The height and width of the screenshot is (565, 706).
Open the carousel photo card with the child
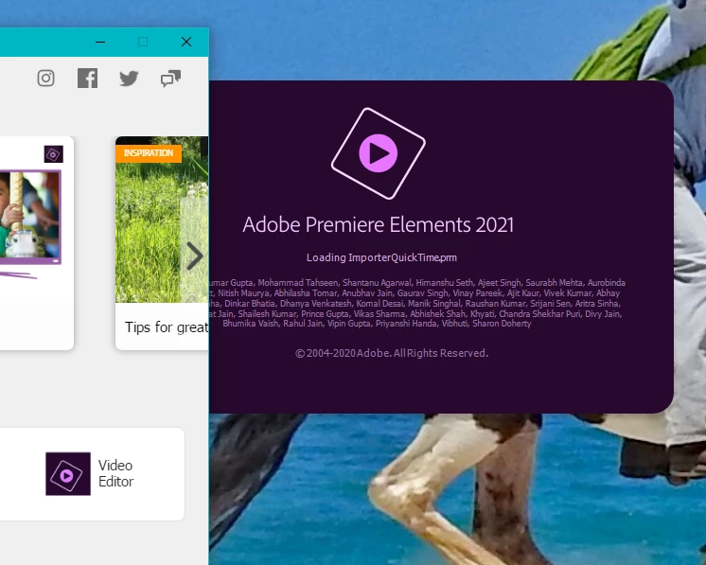point(36,243)
